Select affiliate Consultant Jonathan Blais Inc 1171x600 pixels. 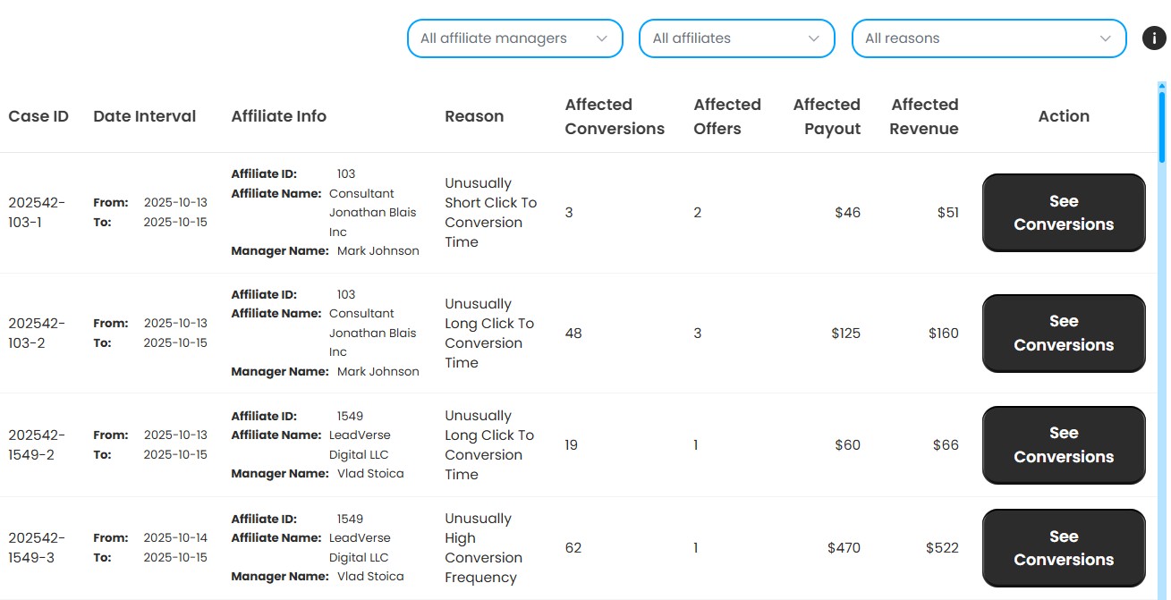[x=373, y=212]
